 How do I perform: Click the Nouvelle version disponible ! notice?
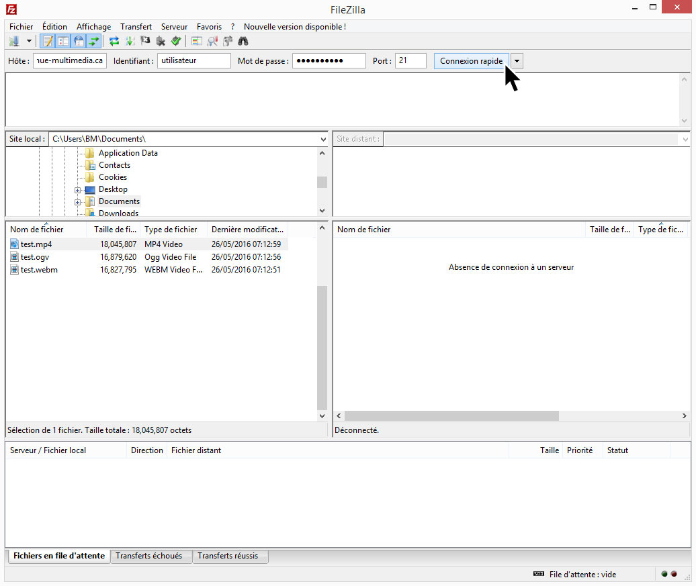[x=294, y=27]
